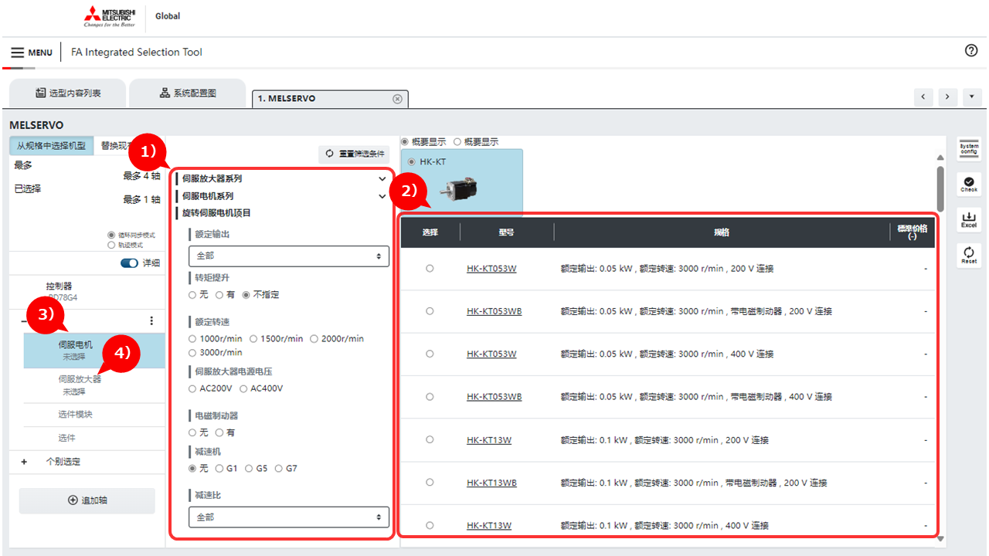Select the 3000r/min rated speed option
The height and width of the screenshot is (556, 989).
tap(192, 352)
